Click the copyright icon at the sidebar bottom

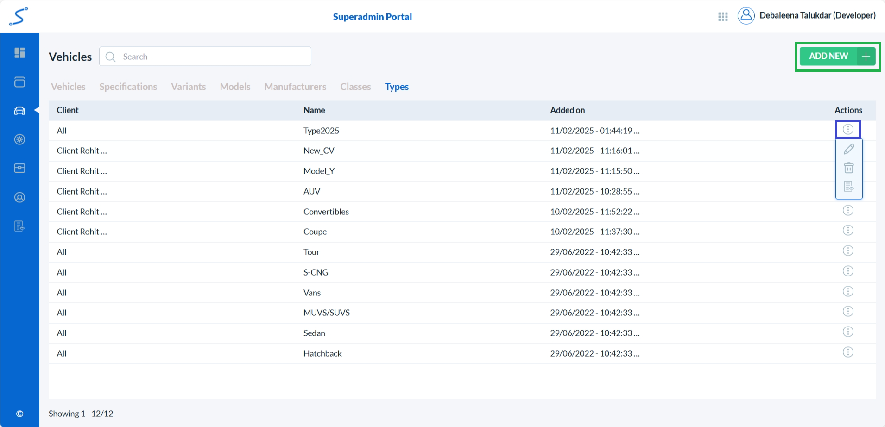click(19, 414)
